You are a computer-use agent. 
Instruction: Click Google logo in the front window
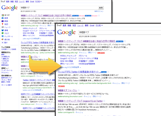click(66, 32)
